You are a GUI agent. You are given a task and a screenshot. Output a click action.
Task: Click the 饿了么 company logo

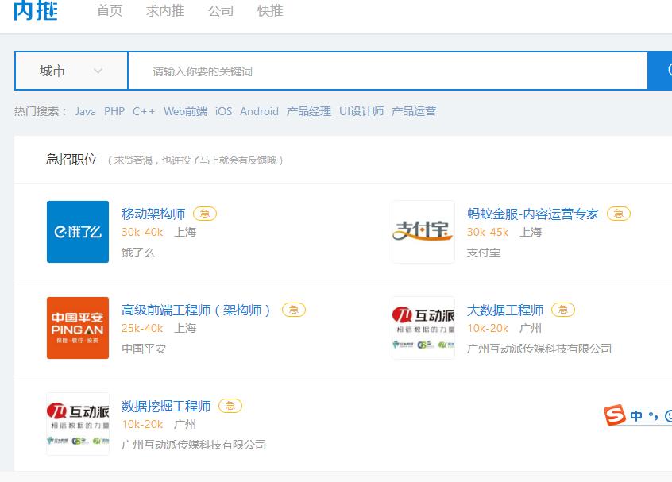tap(77, 232)
